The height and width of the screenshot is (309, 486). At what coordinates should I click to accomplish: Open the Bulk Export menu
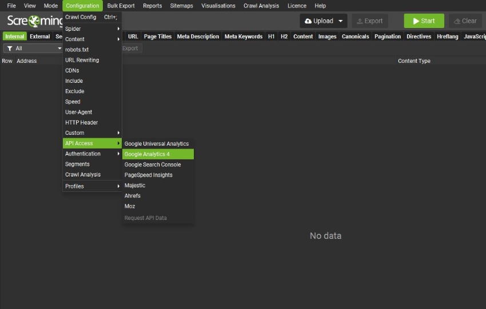[x=121, y=6]
